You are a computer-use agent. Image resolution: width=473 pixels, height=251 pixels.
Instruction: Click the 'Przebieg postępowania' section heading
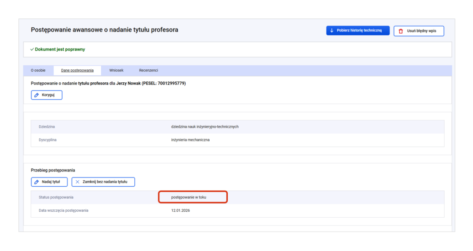click(x=53, y=170)
